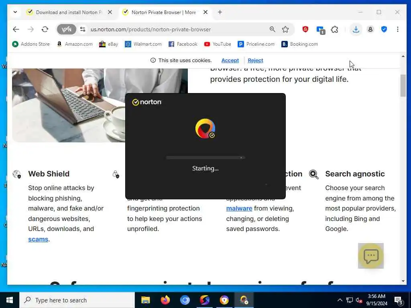This screenshot has height=308, width=411.
Task: Reload the current page
Action: (45, 29)
